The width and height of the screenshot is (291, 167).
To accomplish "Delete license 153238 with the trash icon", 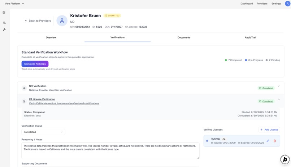I will click(x=275, y=141).
